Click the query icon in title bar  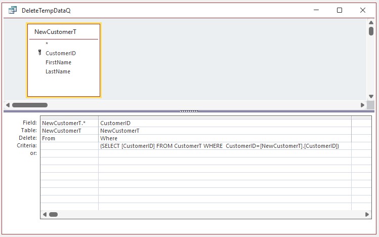13,10
